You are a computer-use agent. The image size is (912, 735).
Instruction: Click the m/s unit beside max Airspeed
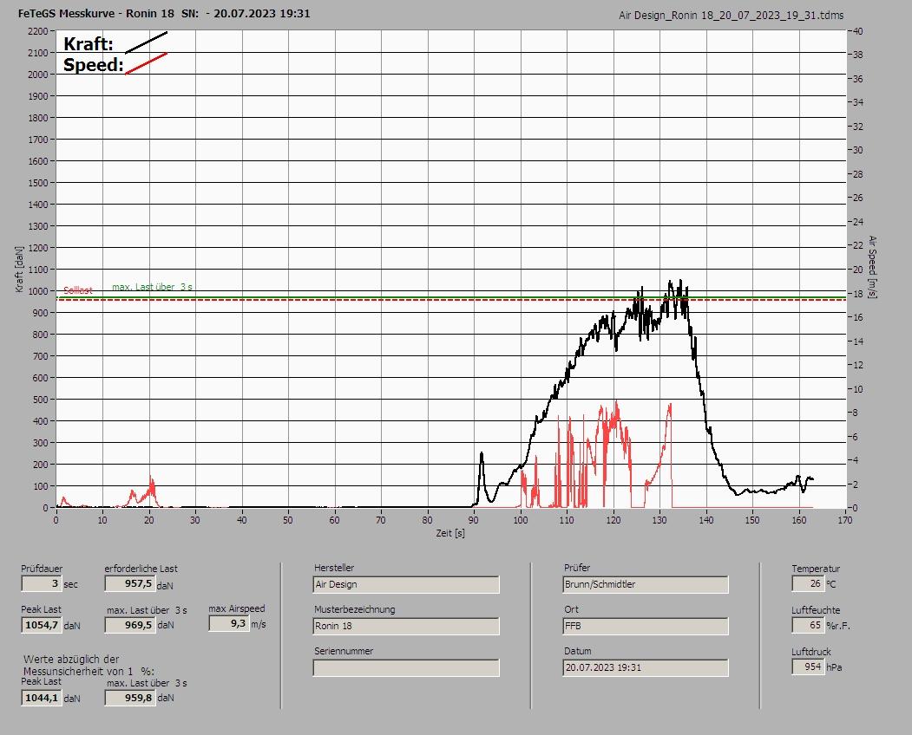pos(259,624)
